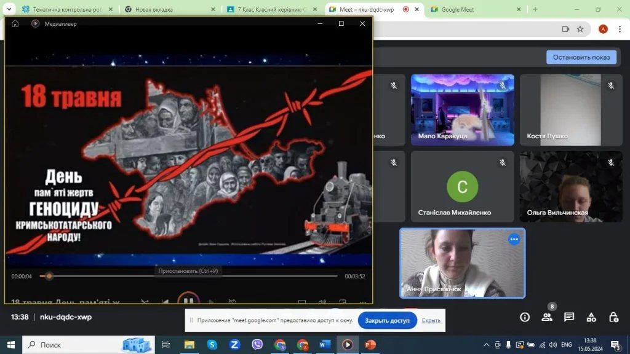Click the microphone icon in system tray
Viewport: 630px width, 354px height.
(x=508, y=345)
